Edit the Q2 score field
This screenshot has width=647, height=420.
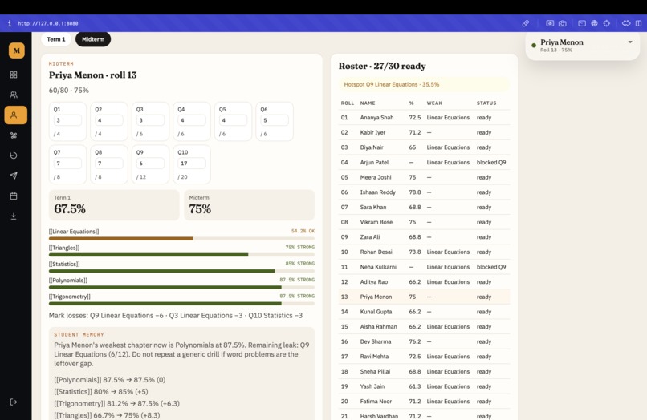(x=109, y=120)
